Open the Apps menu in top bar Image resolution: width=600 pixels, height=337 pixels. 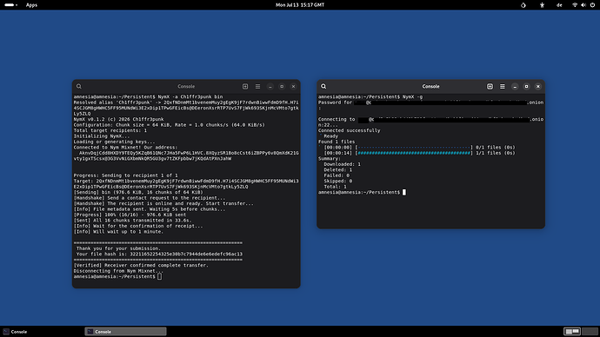(31, 5)
